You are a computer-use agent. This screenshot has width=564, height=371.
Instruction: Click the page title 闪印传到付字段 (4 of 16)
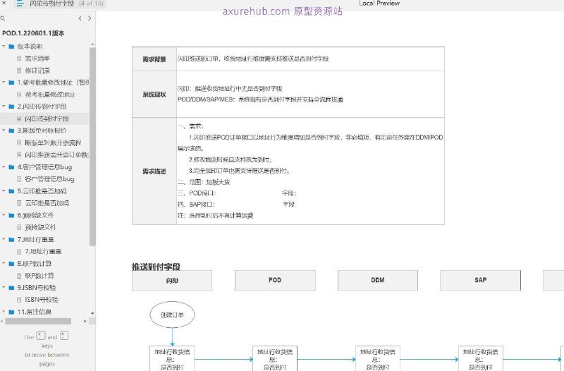(x=66, y=4)
